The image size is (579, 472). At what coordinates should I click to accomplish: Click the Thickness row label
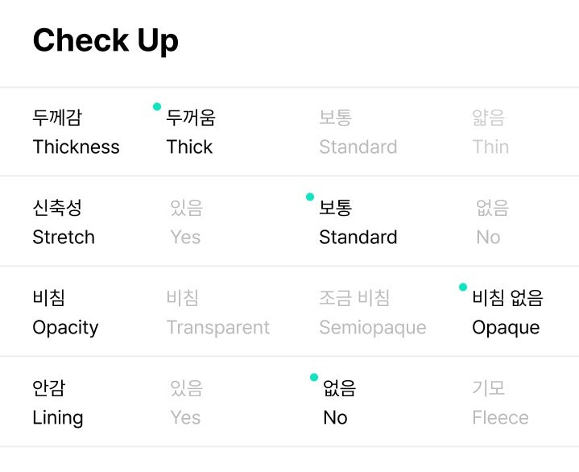[76, 133]
